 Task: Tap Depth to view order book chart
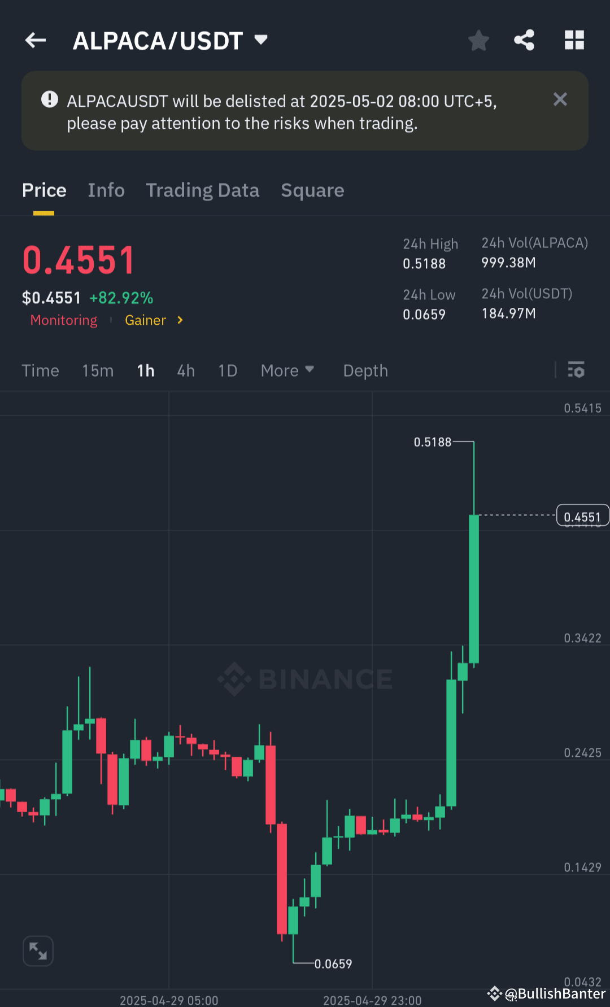coord(365,370)
